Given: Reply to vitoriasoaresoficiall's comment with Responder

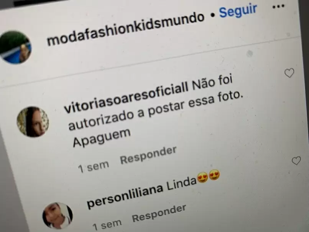Looking at the screenshot, I should 148,155.
